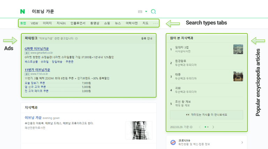The width and height of the screenshot is (268, 149).
Task: Open the 전 고객 페이코 쿠폰 link
Action: click(37, 91)
